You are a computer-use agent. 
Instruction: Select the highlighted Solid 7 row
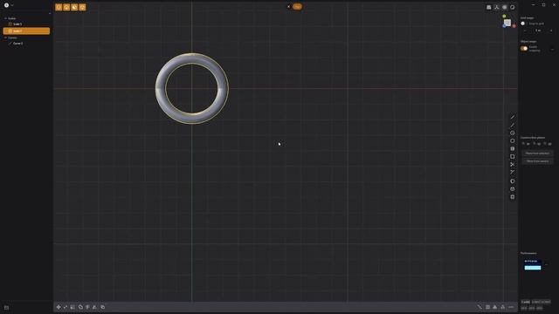[26, 31]
